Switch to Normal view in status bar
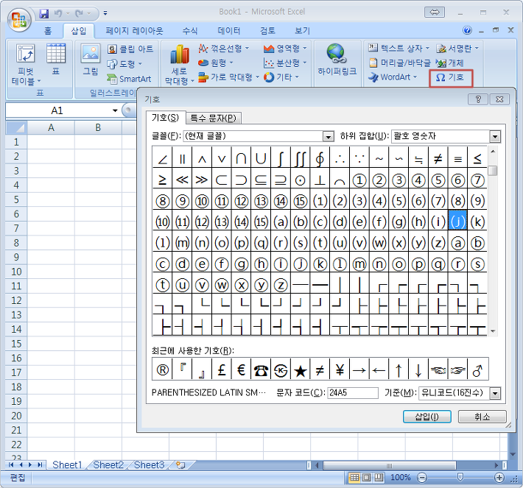The image size is (523, 488). click(354, 478)
